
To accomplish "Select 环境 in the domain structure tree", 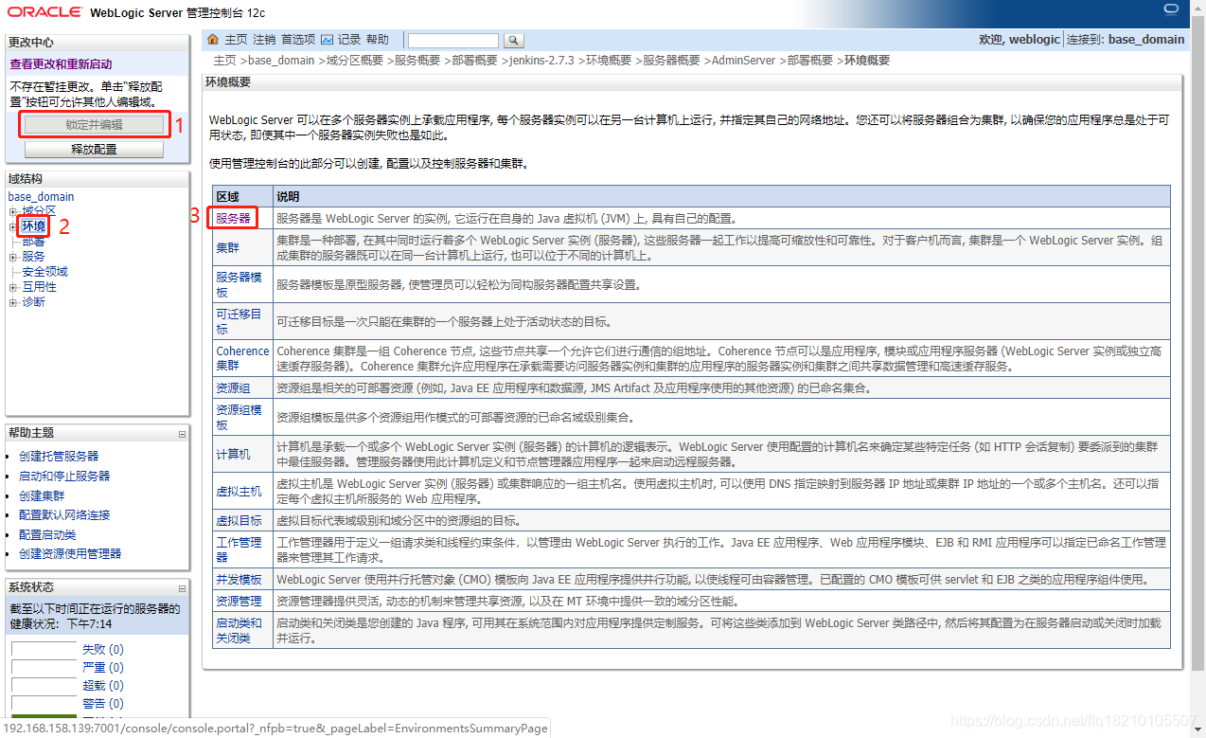I will point(33,226).
